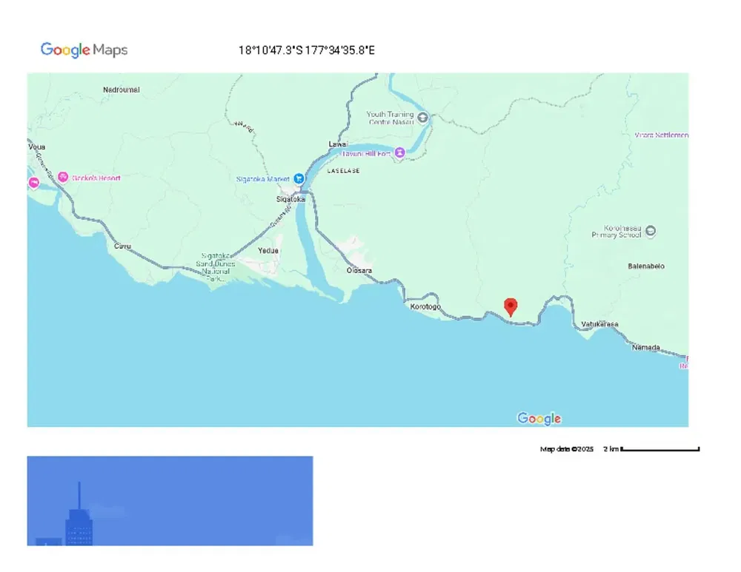Select the Vitoro Settlement label
Image resolution: width=741 pixels, height=572 pixels.
pyautogui.click(x=661, y=135)
